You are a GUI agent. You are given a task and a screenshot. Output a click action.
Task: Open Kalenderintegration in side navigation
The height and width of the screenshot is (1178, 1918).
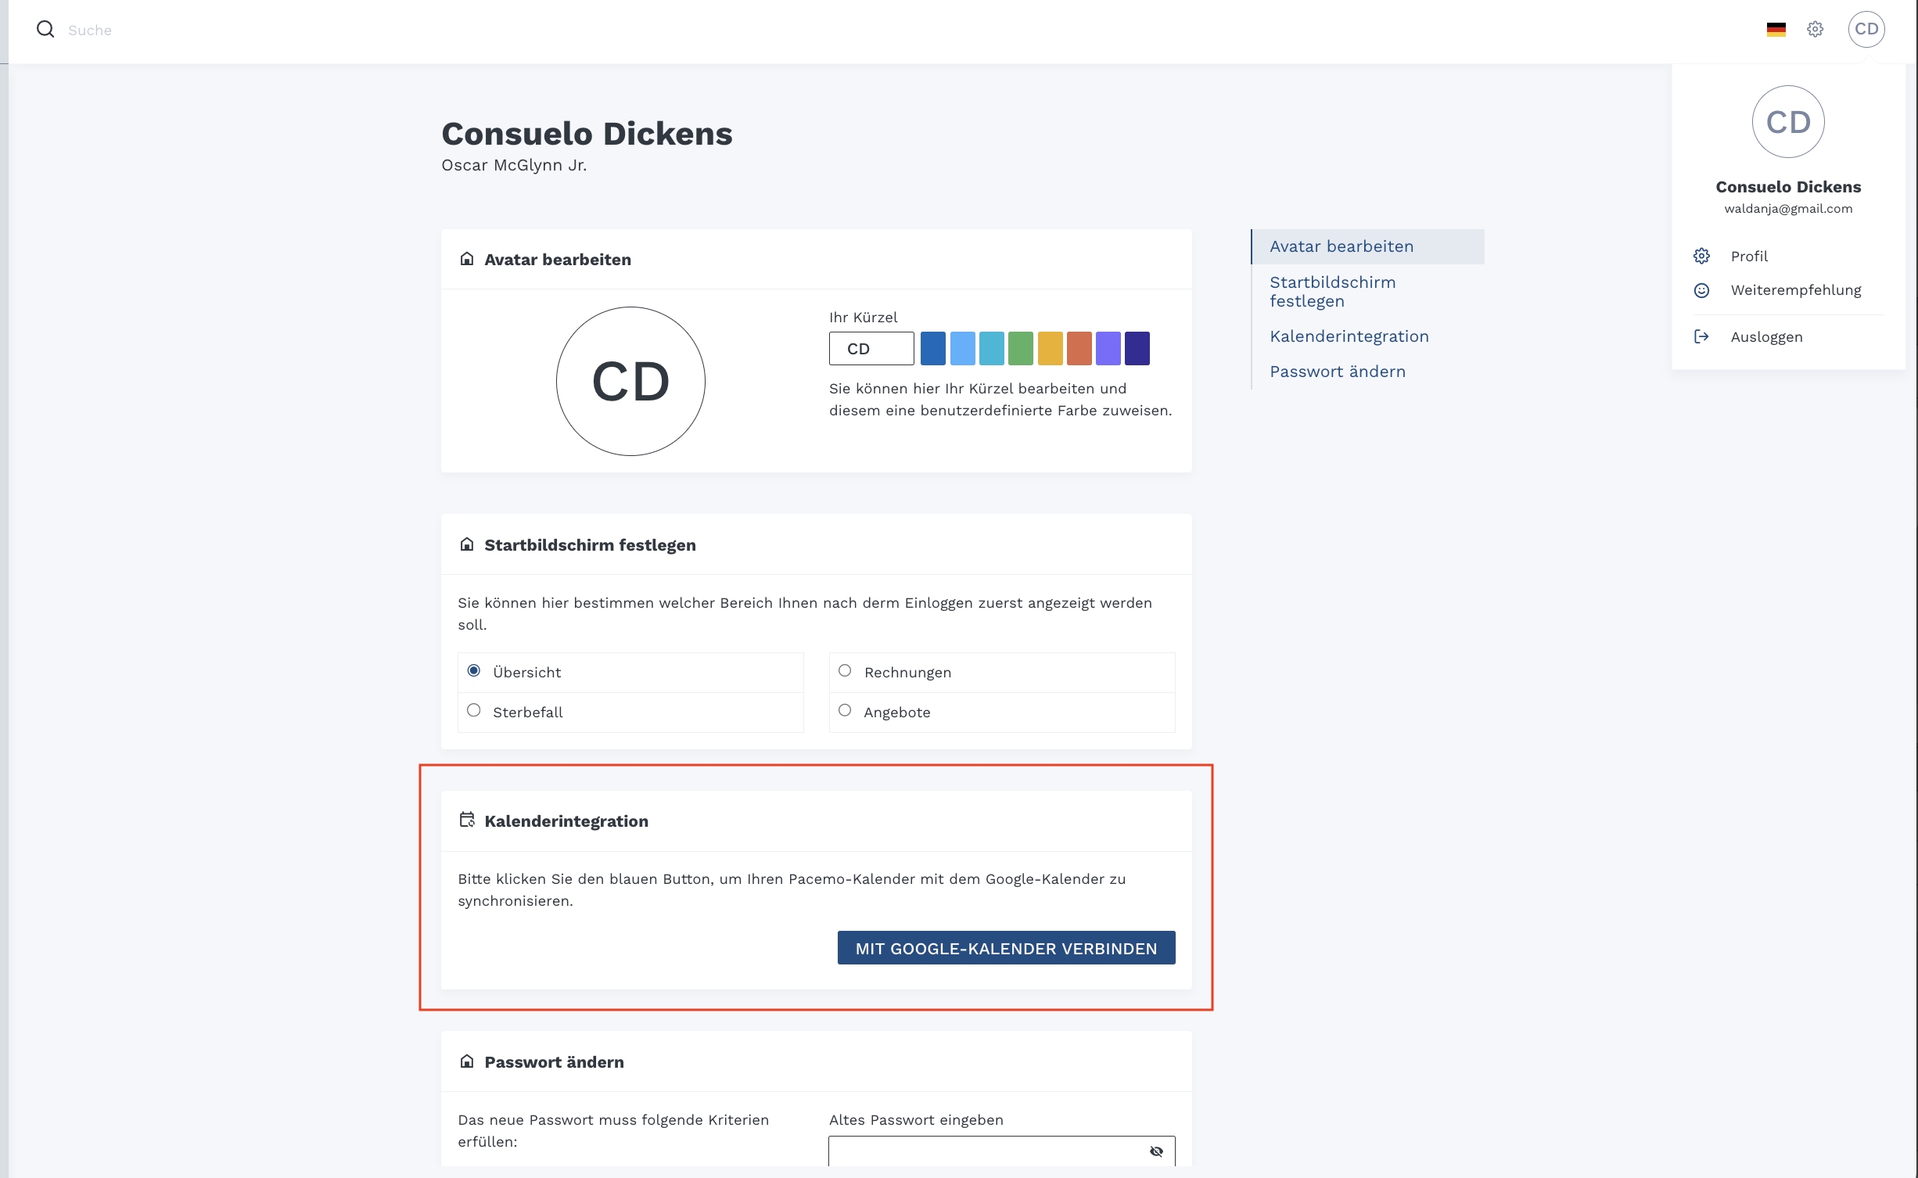point(1349,336)
